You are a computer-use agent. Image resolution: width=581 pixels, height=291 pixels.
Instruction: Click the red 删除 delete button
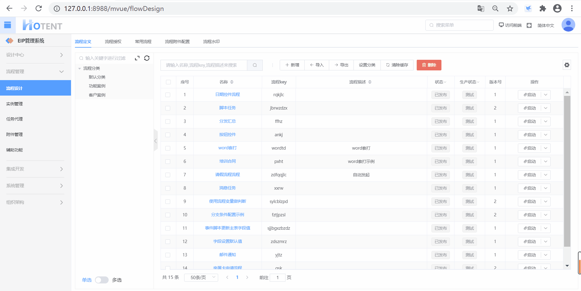[x=429, y=65]
